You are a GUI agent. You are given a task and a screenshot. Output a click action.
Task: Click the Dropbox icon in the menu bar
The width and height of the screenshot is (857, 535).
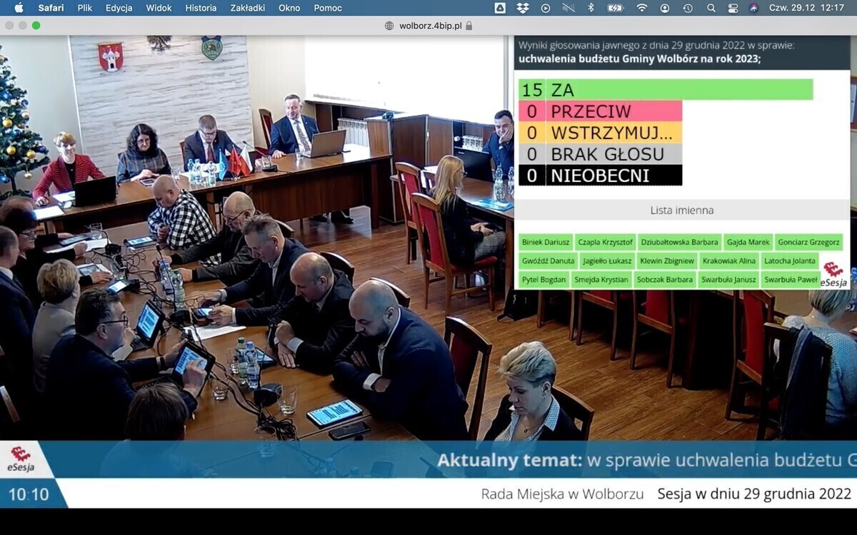[x=523, y=8]
